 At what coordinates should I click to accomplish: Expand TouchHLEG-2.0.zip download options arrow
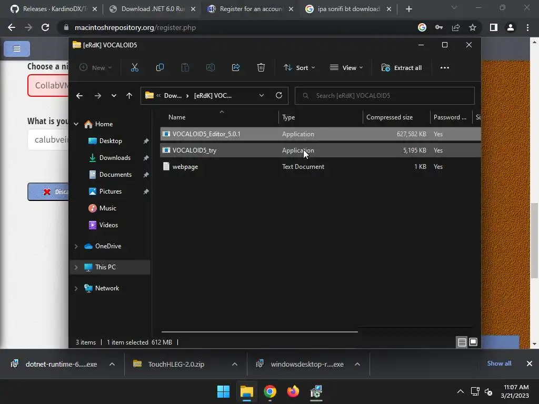click(x=235, y=364)
